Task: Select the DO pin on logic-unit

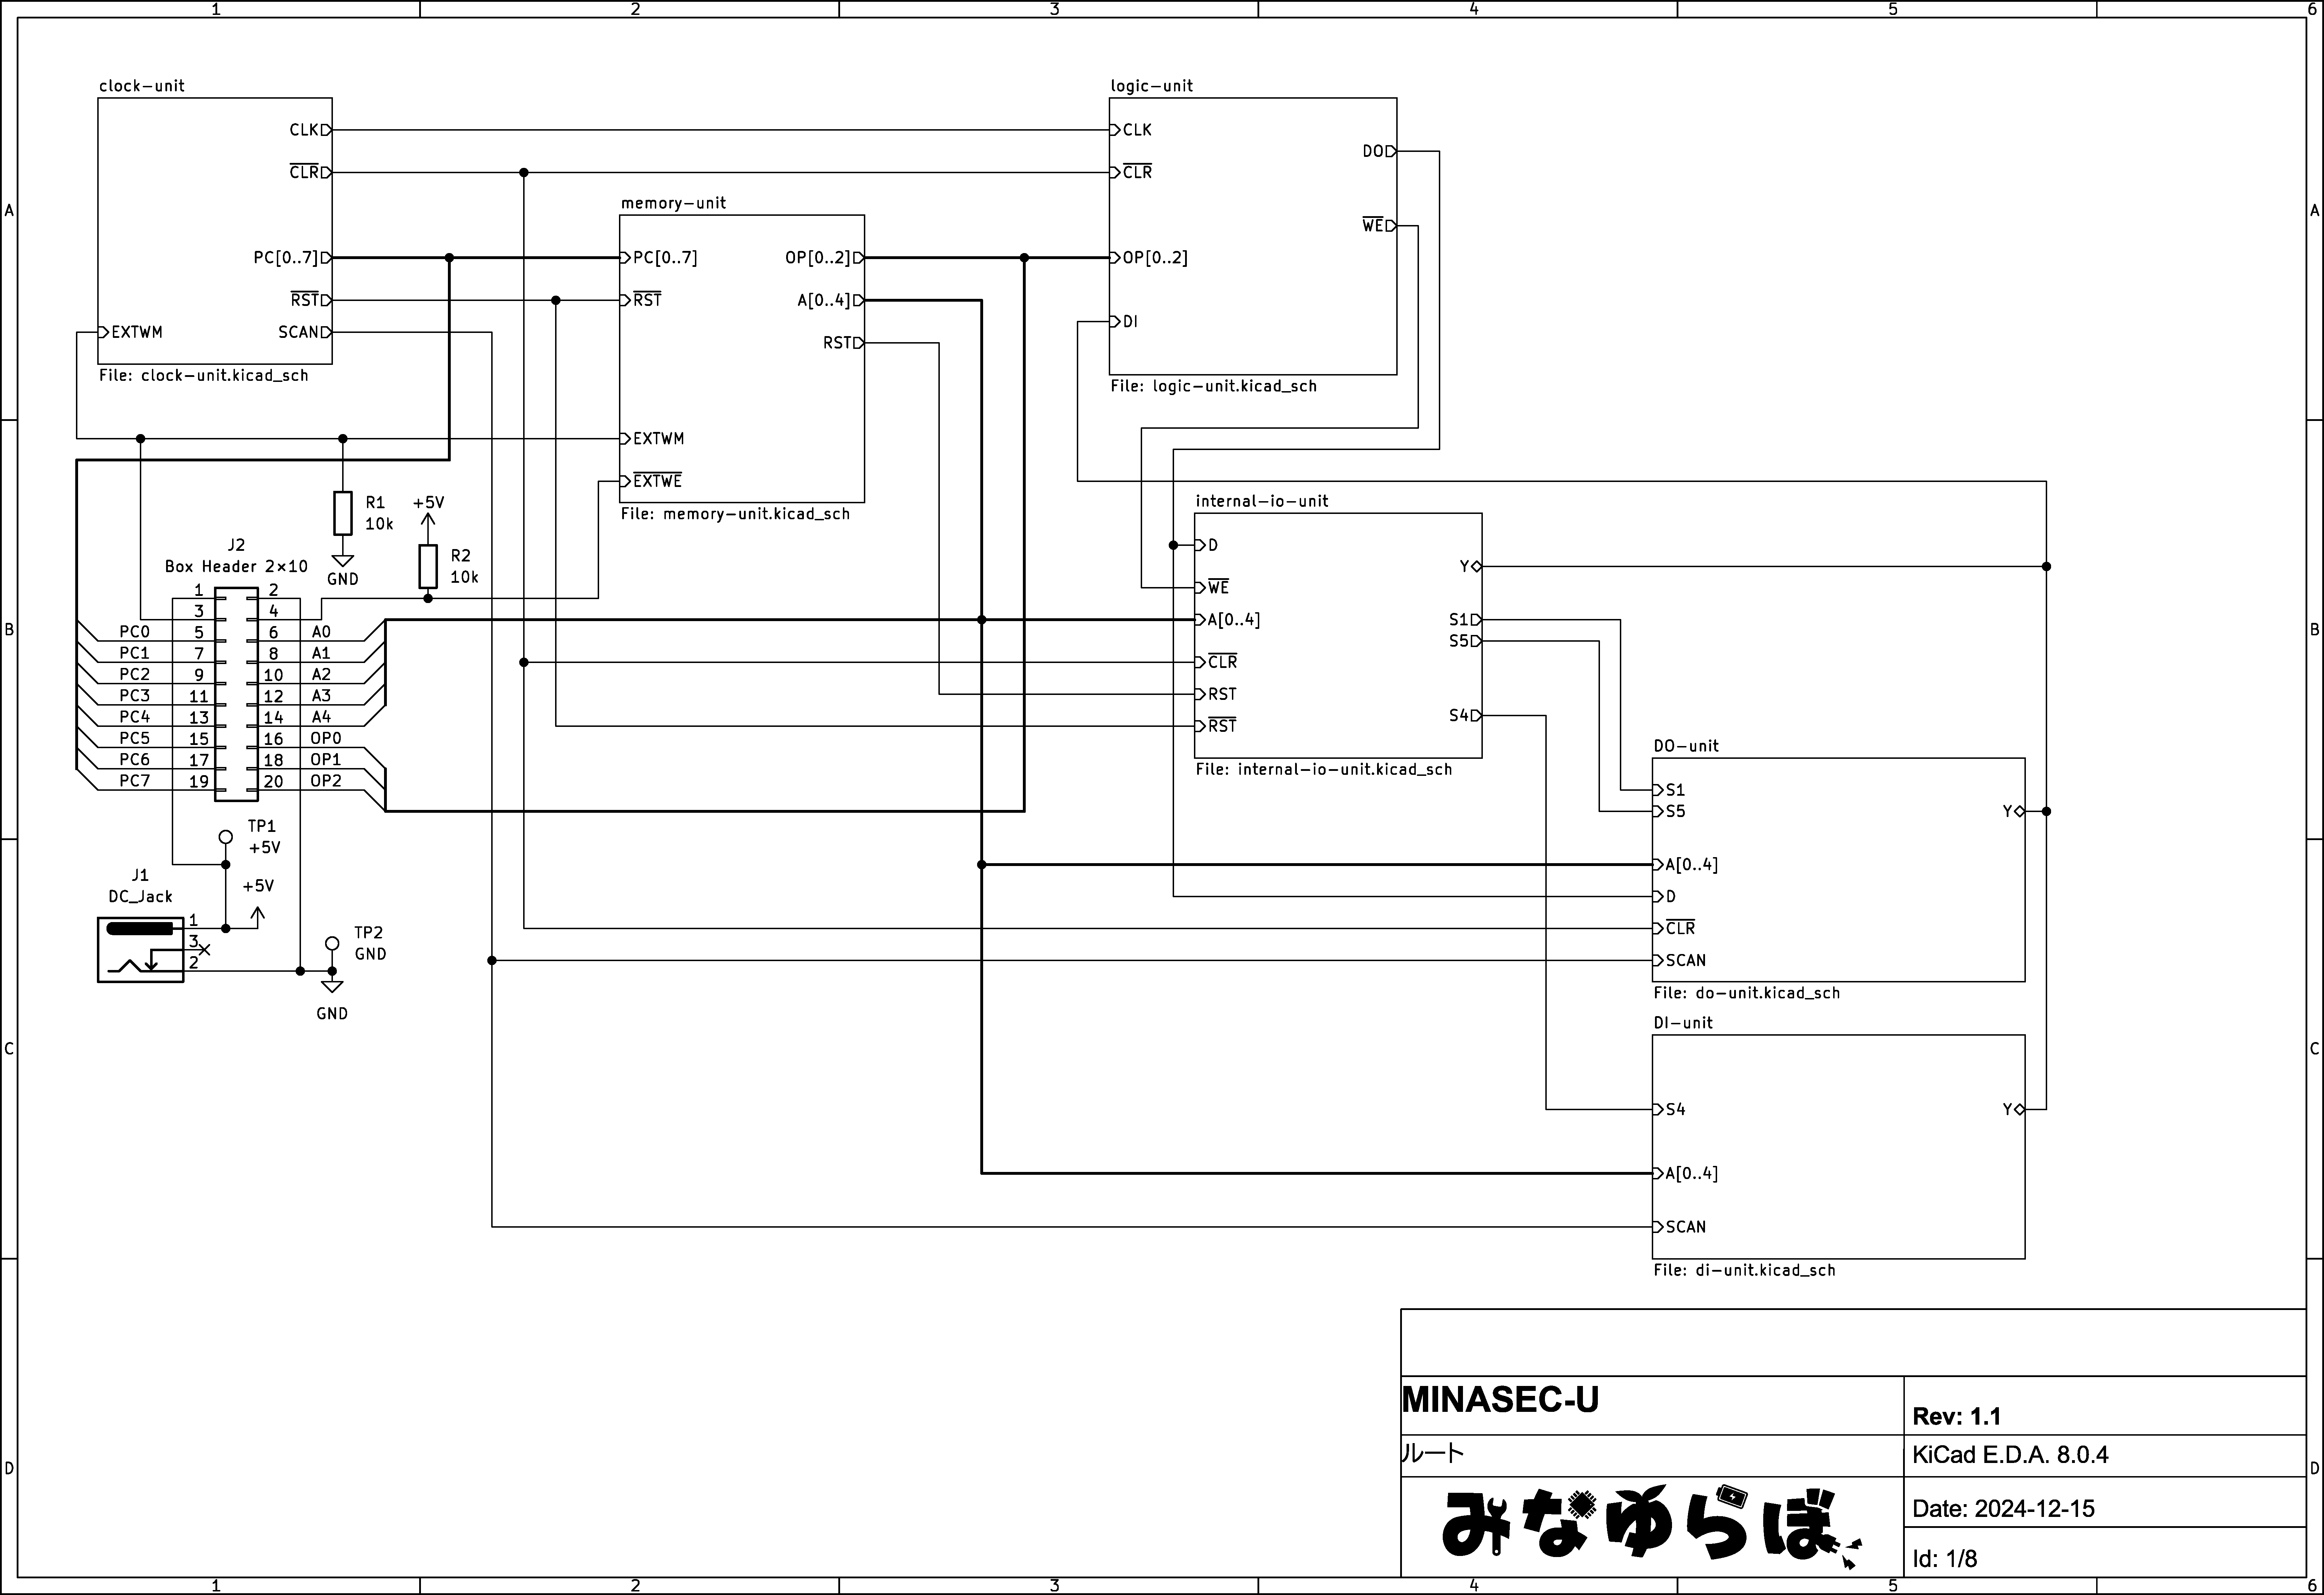Action: point(1380,151)
